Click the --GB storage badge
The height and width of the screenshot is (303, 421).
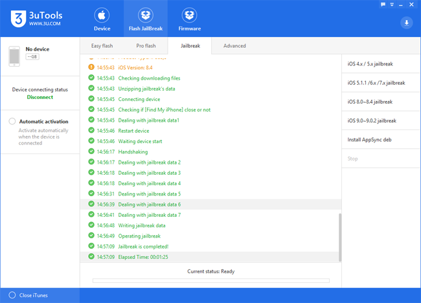coord(32,56)
